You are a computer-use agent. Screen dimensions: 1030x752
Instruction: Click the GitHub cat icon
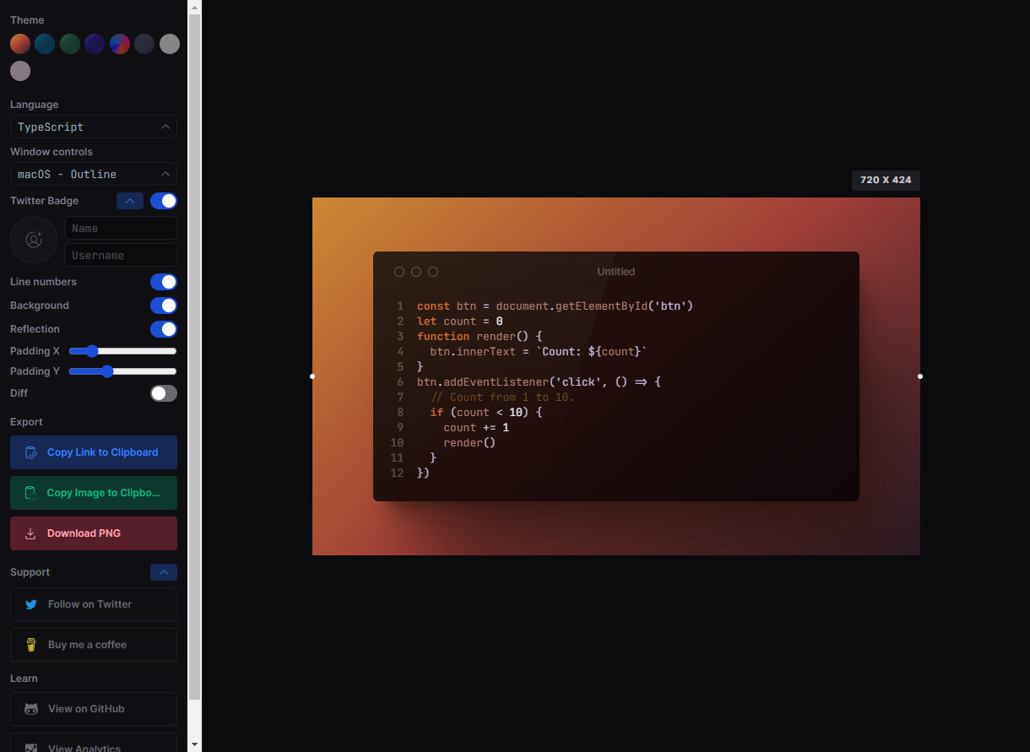31,709
